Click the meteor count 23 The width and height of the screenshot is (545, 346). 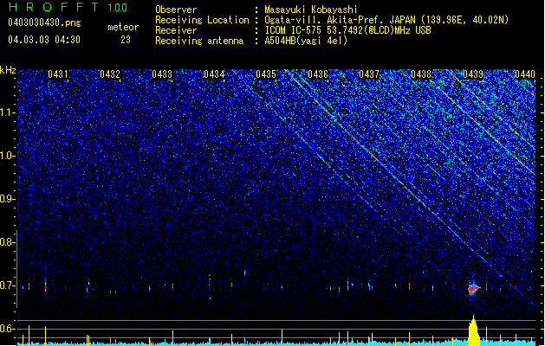(126, 40)
